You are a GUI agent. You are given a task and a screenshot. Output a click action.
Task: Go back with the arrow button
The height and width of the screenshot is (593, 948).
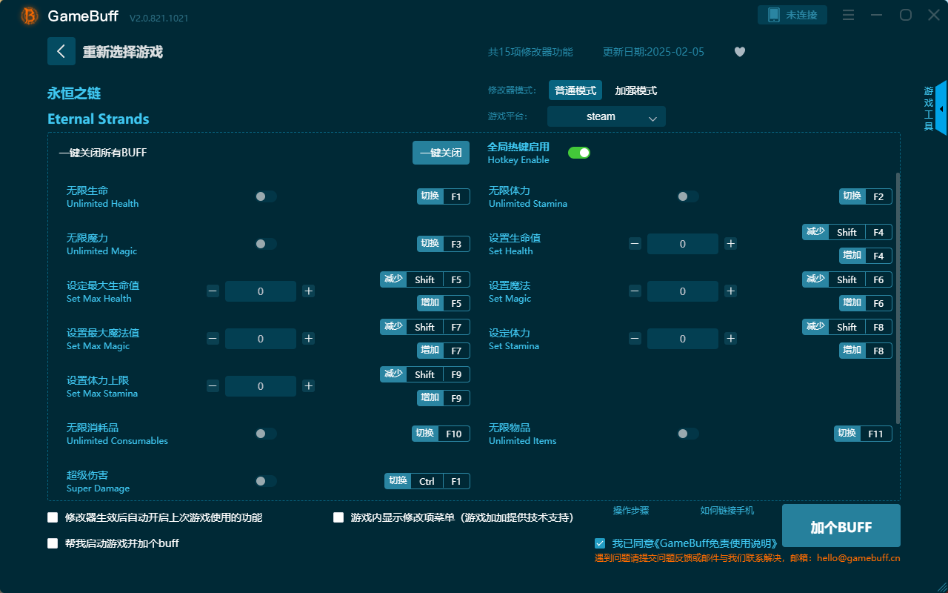tap(61, 51)
